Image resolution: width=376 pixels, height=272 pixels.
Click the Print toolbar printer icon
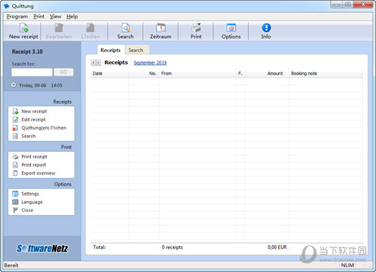pos(196,28)
